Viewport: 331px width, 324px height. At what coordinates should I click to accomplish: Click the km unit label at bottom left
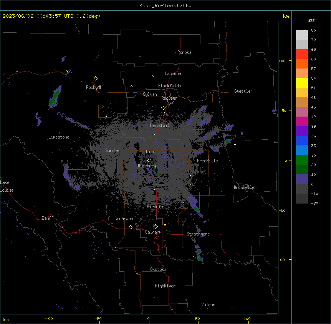tap(5, 319)
